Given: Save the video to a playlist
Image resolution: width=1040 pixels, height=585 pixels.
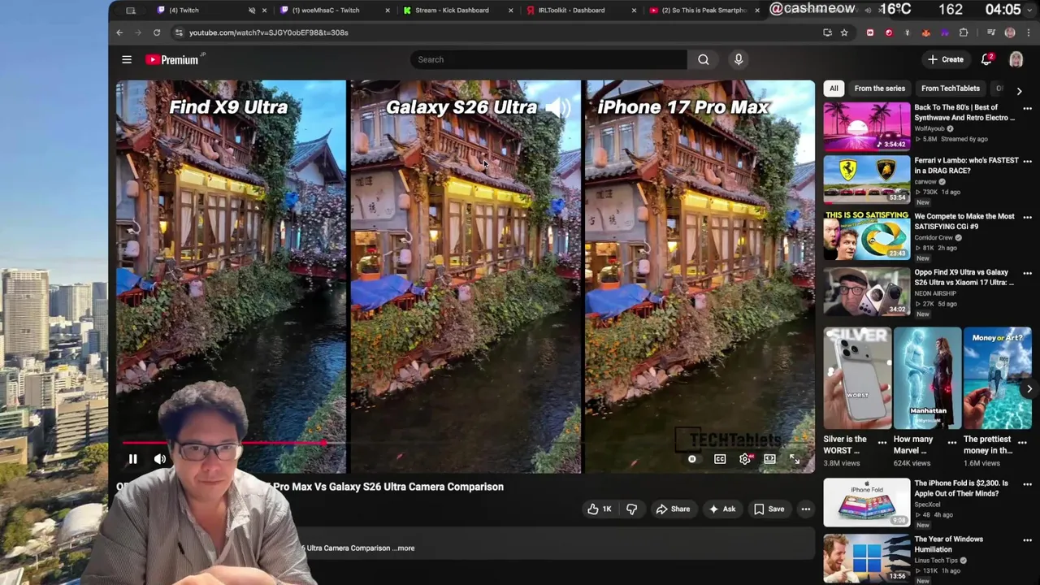Looking at the screenshot, I should tap(769, 509).
